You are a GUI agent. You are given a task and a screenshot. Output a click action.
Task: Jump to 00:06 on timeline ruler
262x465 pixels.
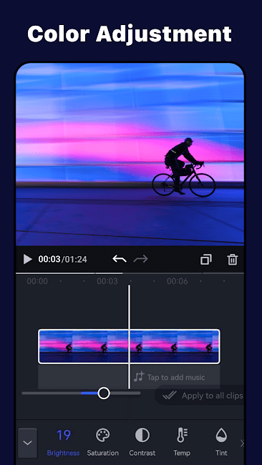coord(177,281)
